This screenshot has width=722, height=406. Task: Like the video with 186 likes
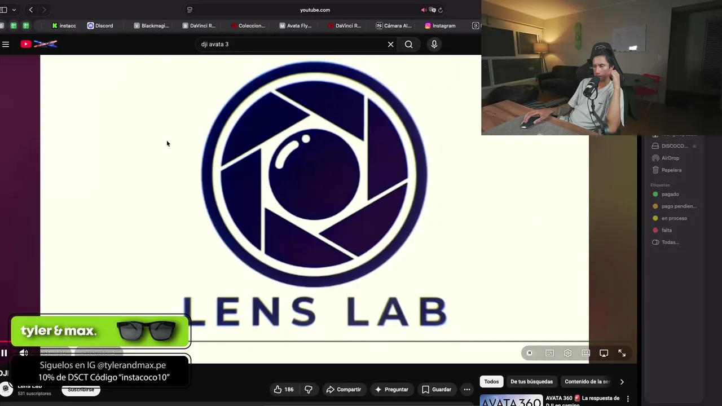(x=284, y=389)
